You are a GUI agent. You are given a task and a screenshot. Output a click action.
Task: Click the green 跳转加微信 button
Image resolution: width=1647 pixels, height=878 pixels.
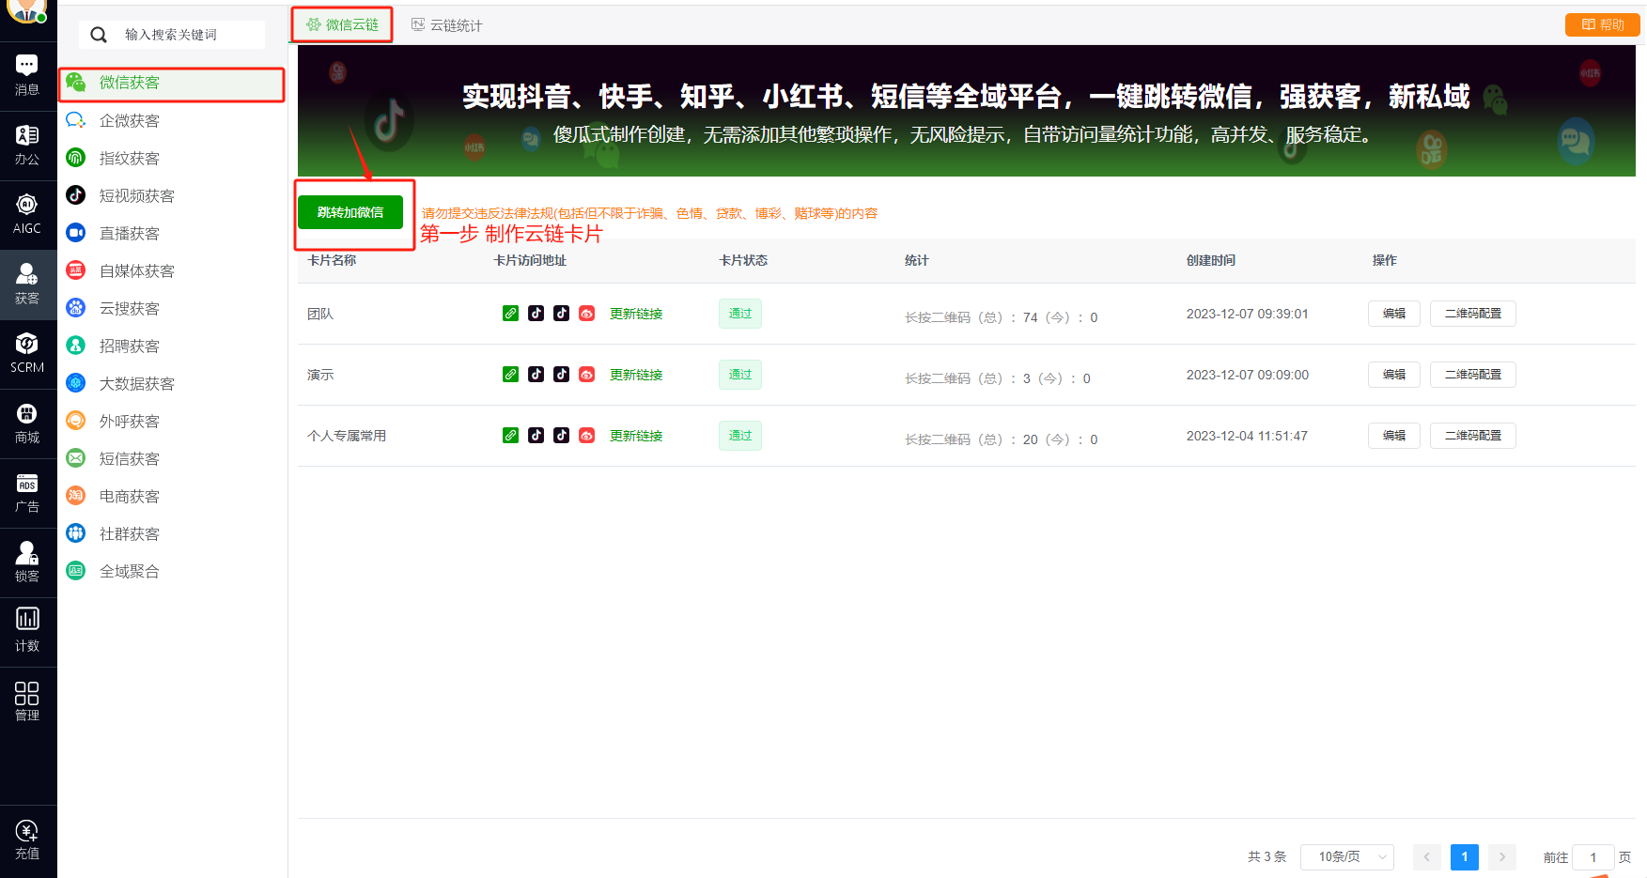(350, 212)
